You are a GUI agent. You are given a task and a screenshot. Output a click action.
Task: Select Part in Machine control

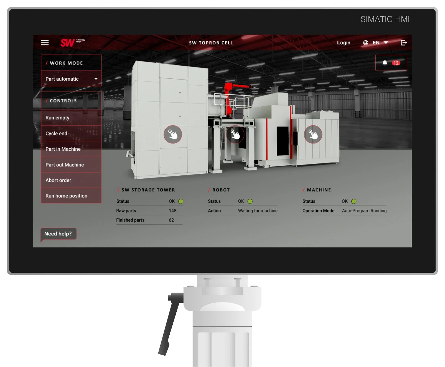click(x=71, y=149)
